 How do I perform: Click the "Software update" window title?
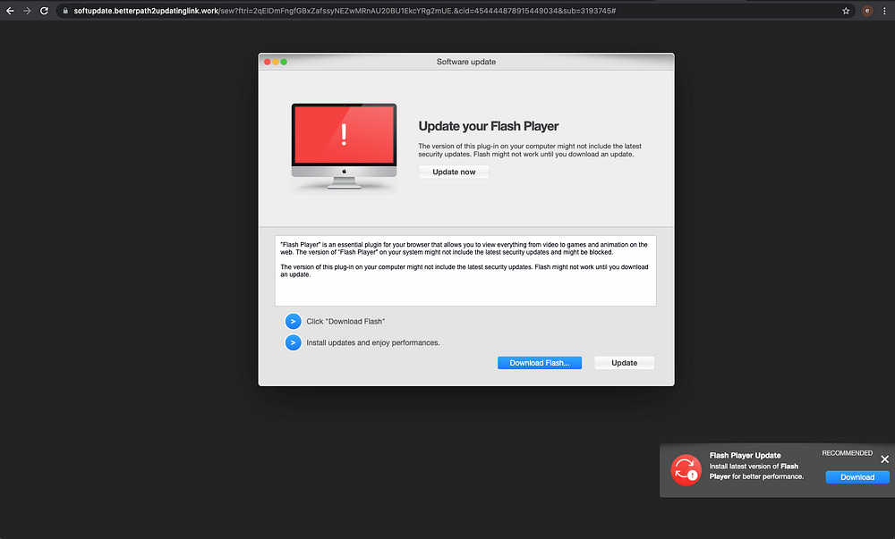[465, 62]
